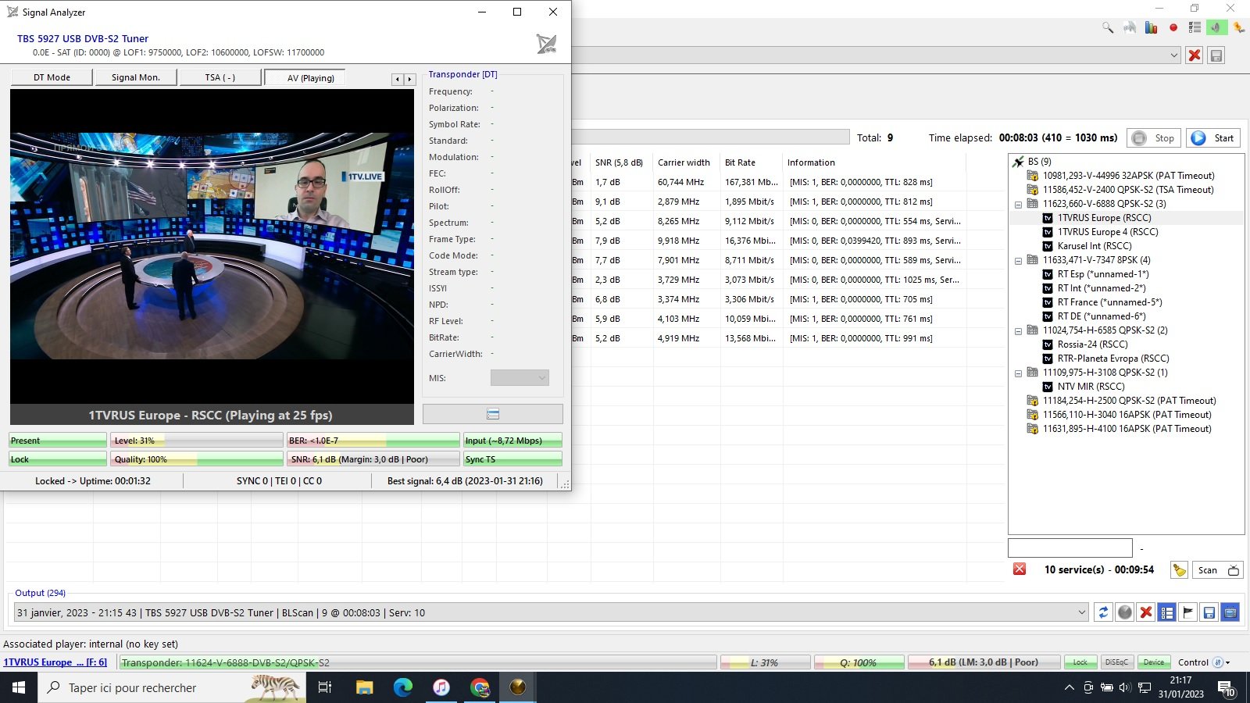Click the blue floppy save icon in output bar
This screenshot has width=1250, height=703.
1209,613
